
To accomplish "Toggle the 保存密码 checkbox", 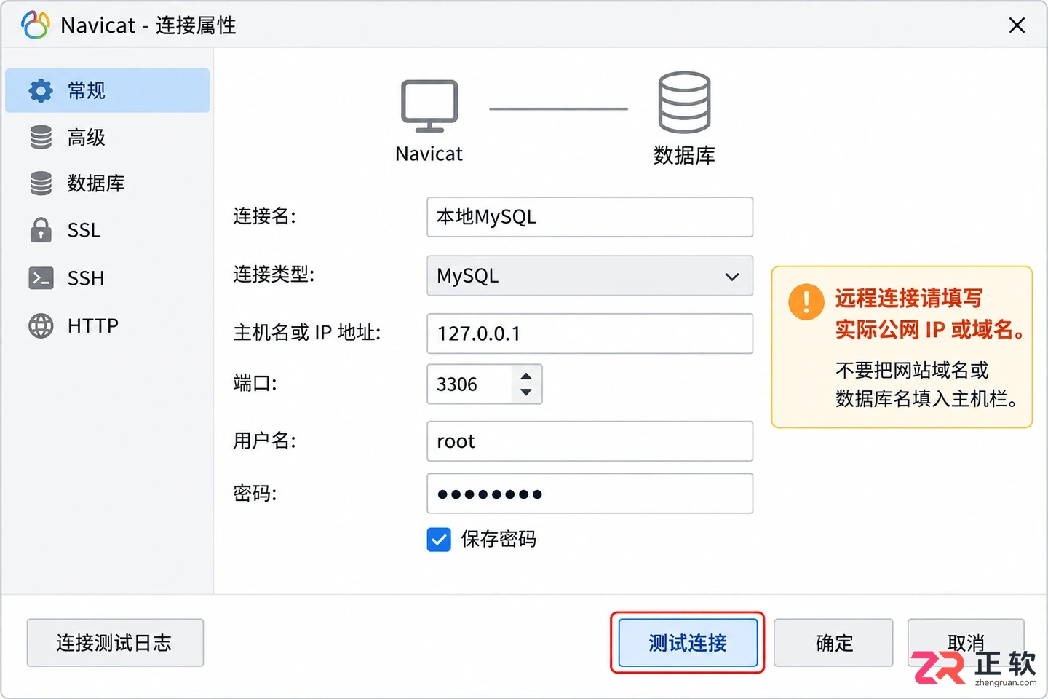I will 439,540.
